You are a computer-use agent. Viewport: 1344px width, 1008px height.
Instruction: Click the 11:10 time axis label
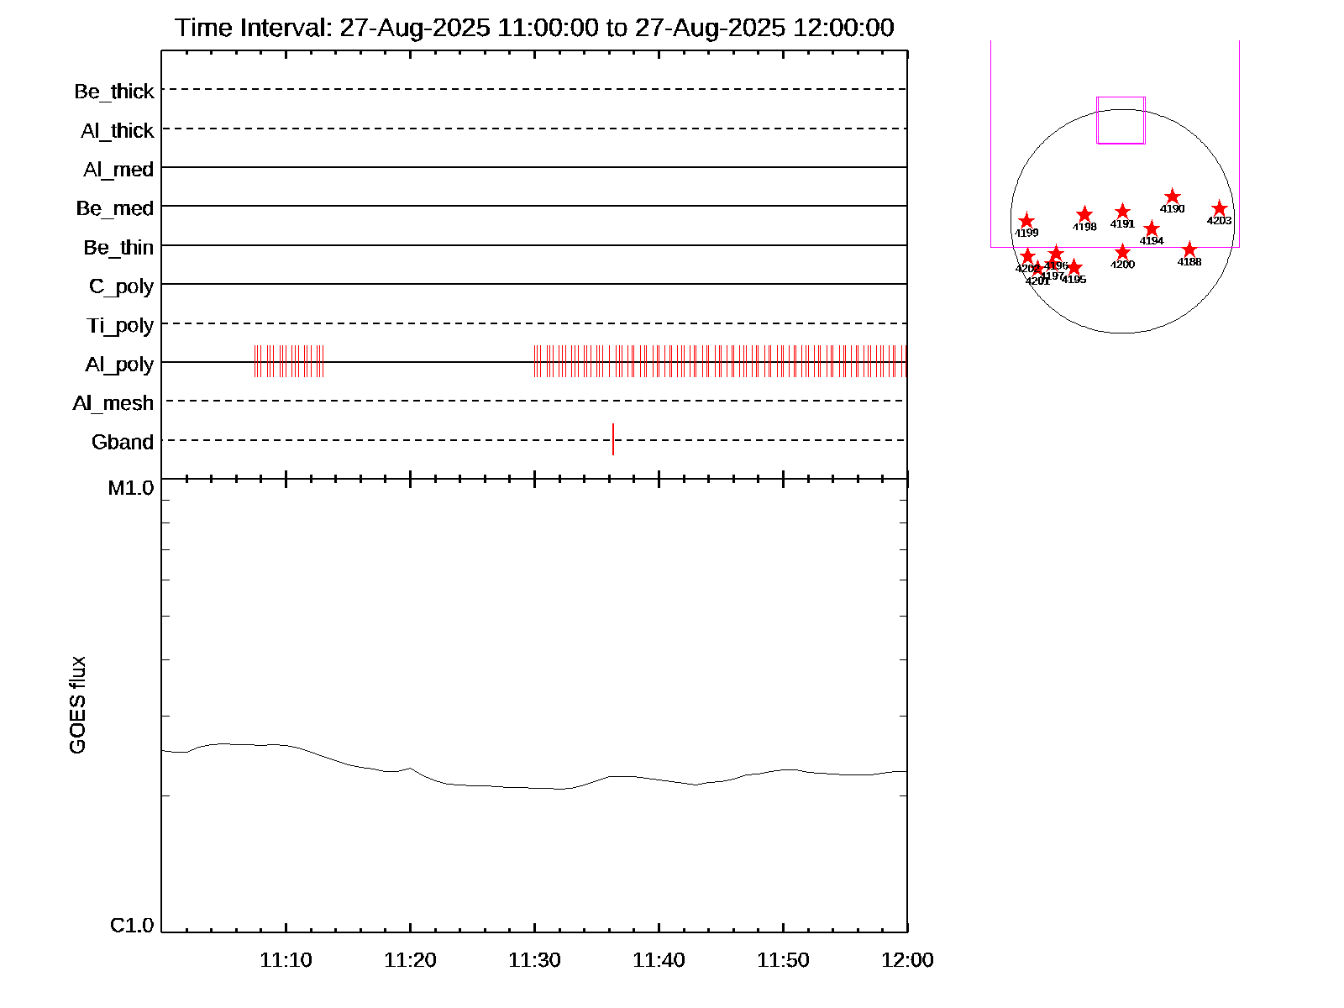tap(286, 960)
